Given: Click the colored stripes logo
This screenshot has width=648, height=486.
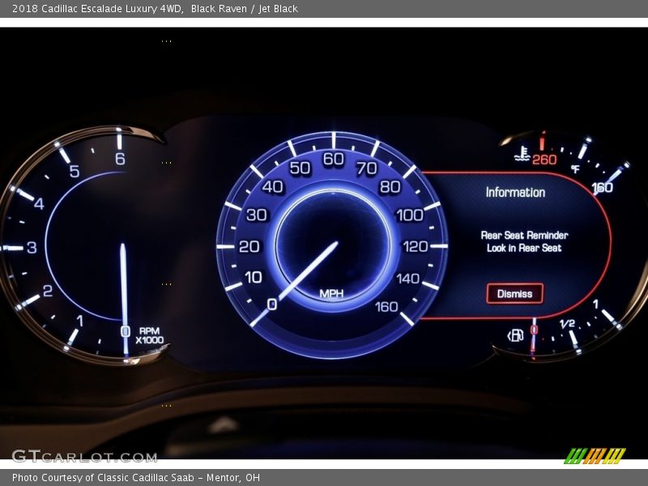Looking at the screenshot, I should pyautogui.click(x=595, y=455).
